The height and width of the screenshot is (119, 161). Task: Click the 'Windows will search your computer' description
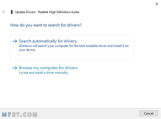[74, 48]
